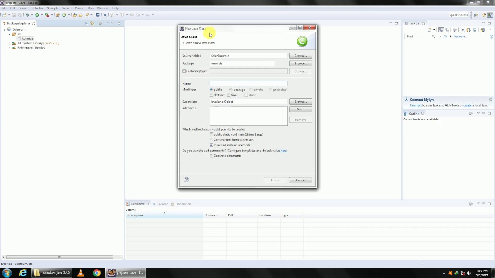Check the abstract modifier checkbox

coord(212,95)
